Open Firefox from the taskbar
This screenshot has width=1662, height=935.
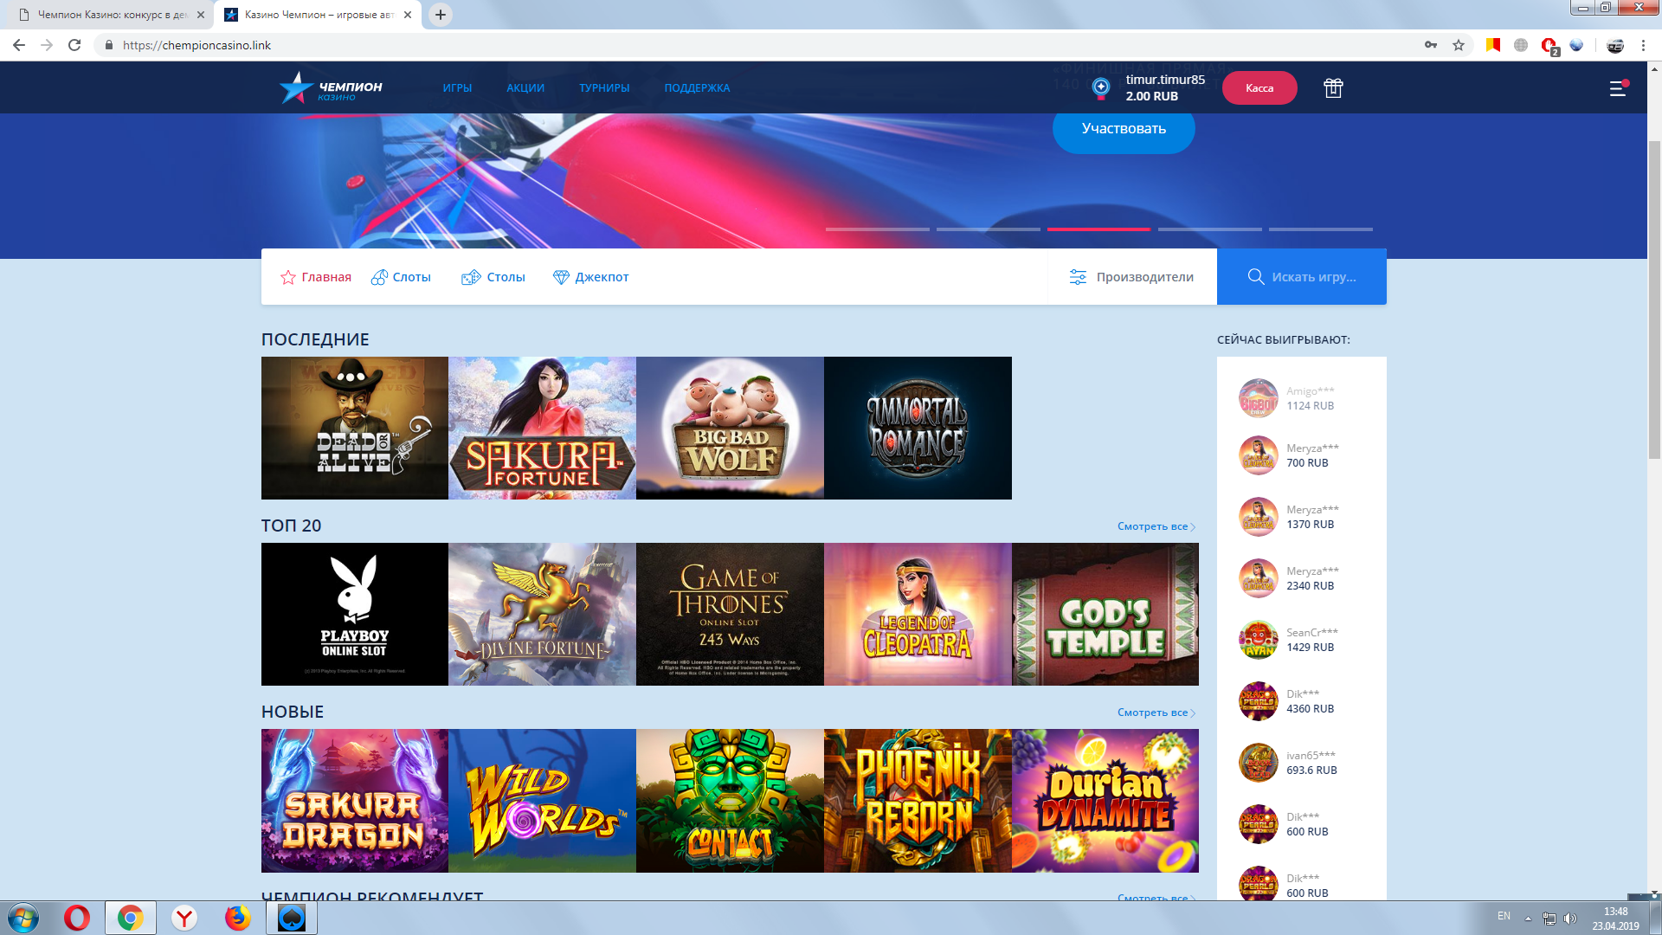[x=237, y=918]
